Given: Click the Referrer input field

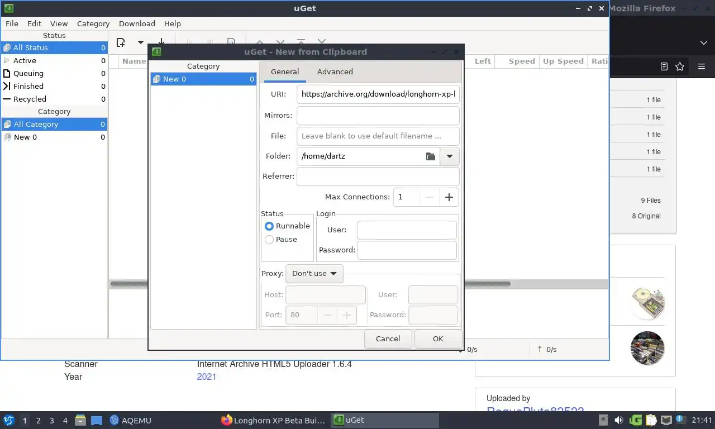Looking at the screenshot, I should coord(378,177).
